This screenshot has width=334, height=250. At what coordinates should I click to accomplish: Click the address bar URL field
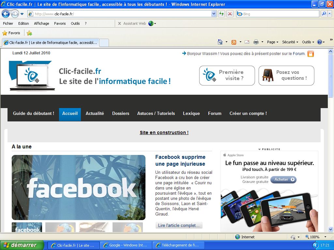(x=120, y=14)
